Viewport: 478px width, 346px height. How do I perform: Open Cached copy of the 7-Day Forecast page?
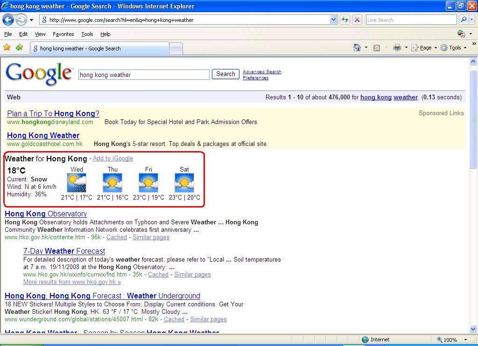(x=158, y=275)
